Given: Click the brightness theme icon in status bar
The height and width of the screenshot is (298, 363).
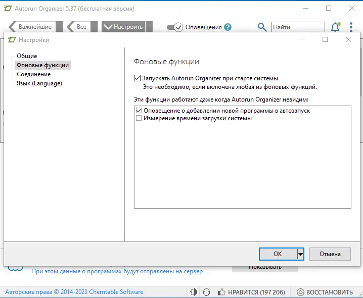Looking at the screenshot, I should (194, 292).
